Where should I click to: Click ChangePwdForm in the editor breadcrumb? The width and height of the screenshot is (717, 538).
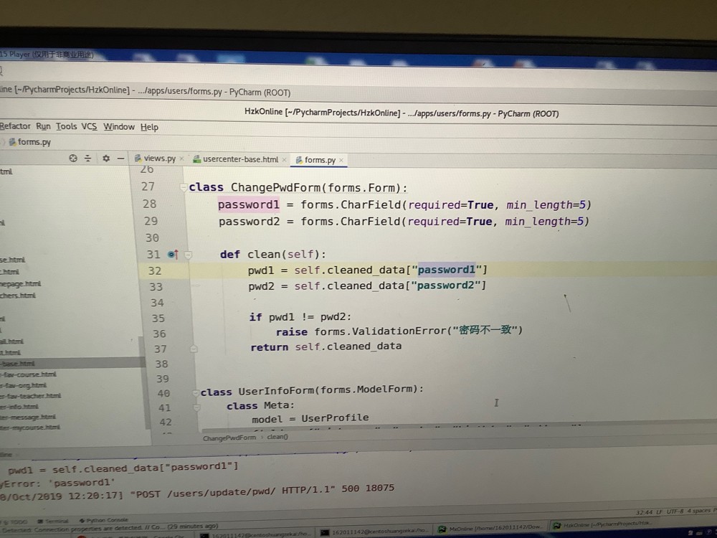[229, 438]
